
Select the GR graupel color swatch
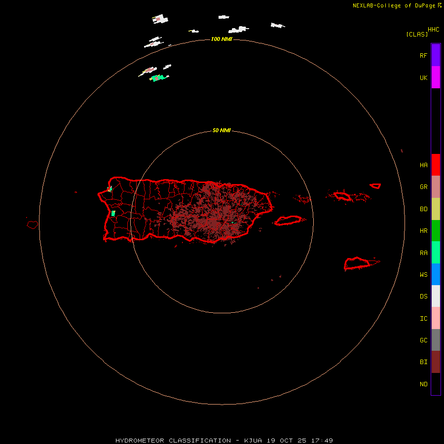[436, 186]
